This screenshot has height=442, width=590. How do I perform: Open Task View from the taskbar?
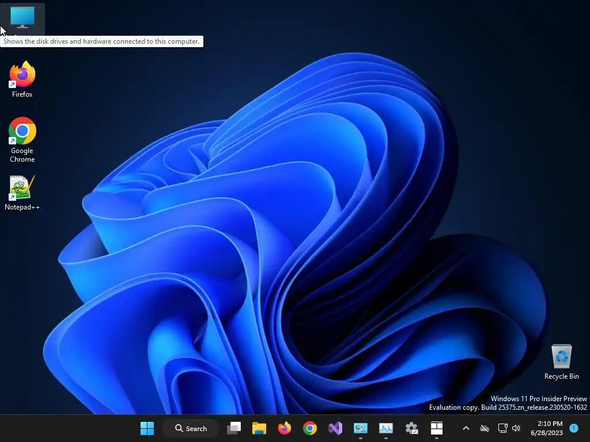[234, 428]
